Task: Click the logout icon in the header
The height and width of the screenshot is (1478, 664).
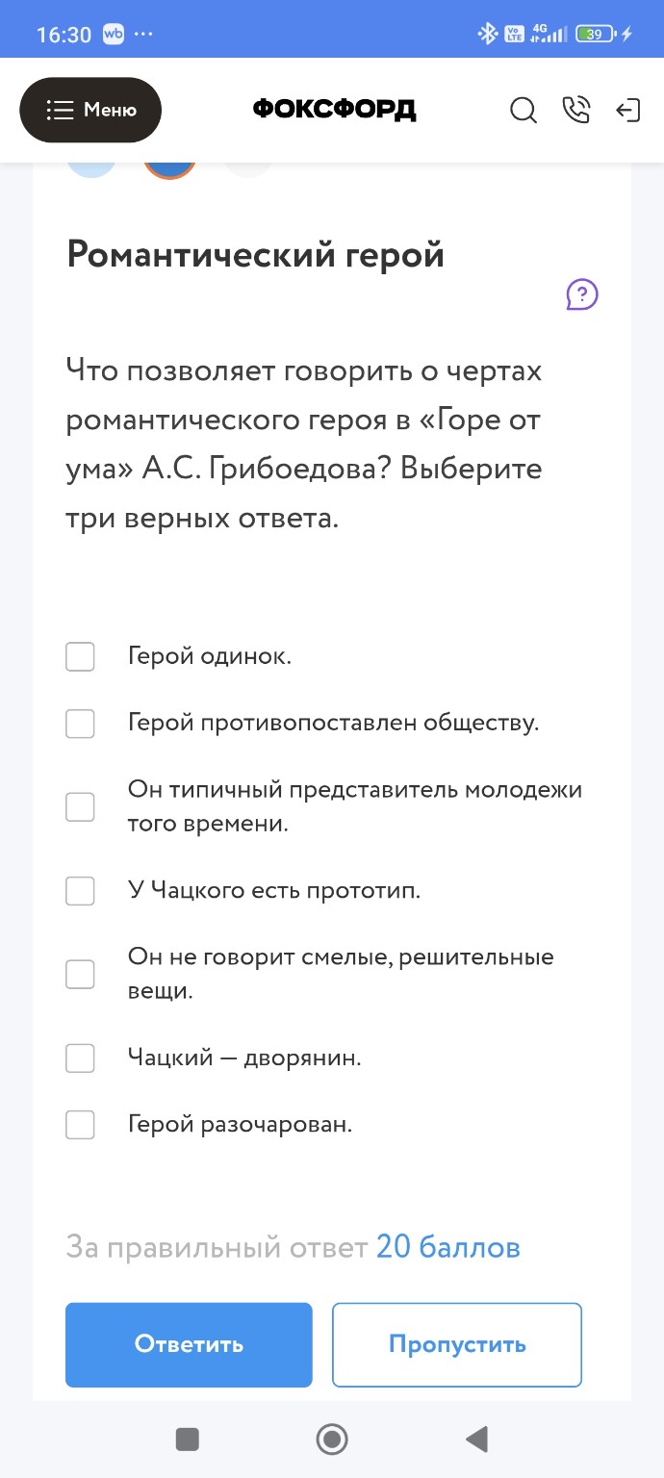Action: click(628, 111)
